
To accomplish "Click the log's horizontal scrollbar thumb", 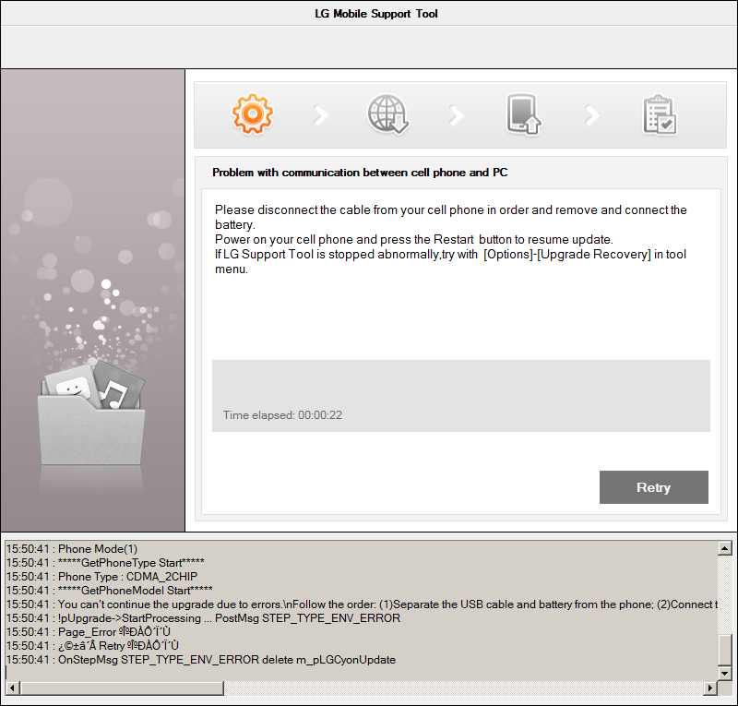I will [x=122, y=688].
